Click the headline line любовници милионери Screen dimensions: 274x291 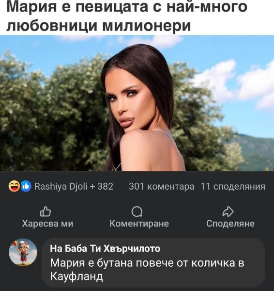[99, 25]
